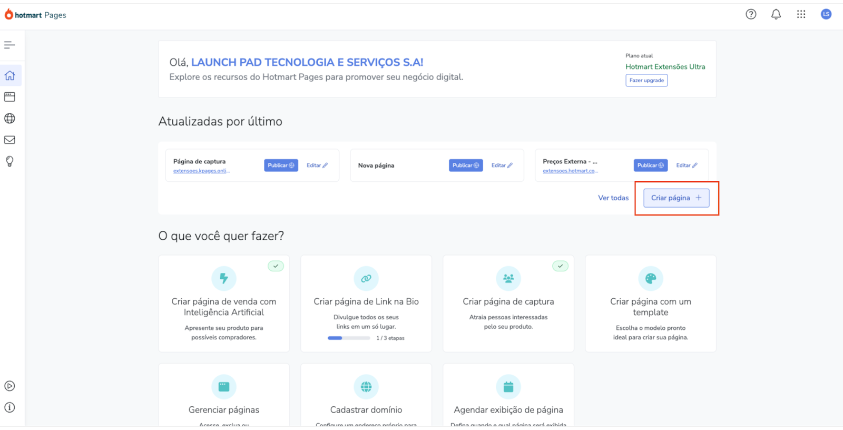Click the Nova página title
843x430 pixels.
click(376, 165)
